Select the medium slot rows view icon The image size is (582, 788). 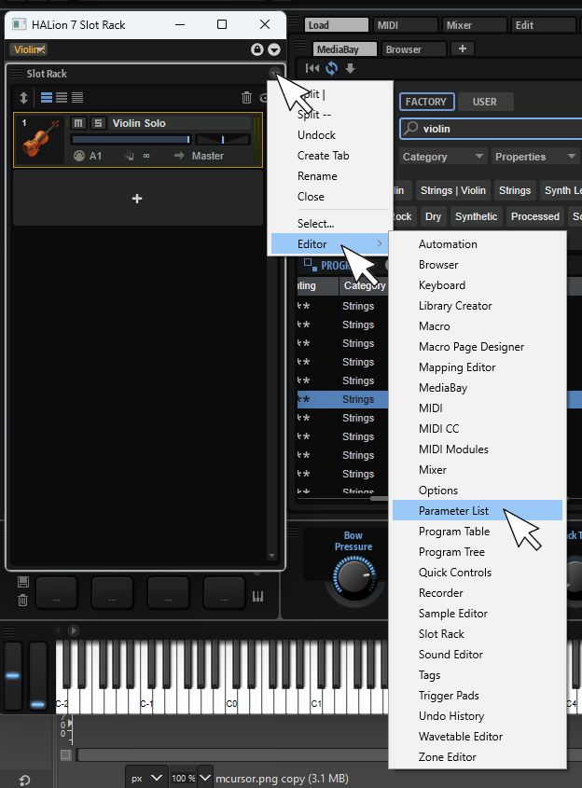pos(62,98)
